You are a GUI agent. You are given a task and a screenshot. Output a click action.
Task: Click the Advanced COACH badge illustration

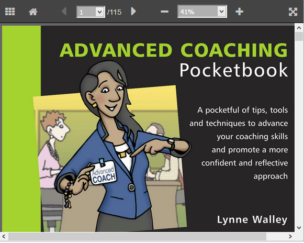tap(103, 173)
